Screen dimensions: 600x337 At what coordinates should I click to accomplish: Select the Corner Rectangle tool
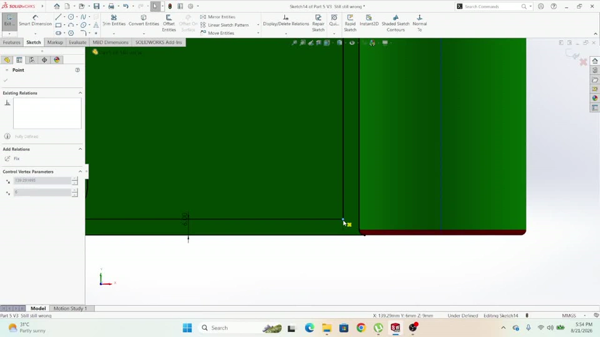click(58, 25)
